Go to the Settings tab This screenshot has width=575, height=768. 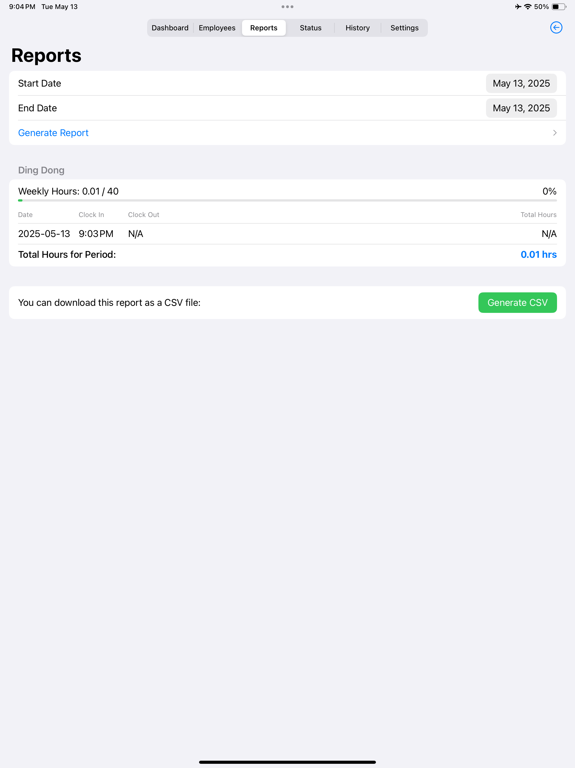(404, 28)
